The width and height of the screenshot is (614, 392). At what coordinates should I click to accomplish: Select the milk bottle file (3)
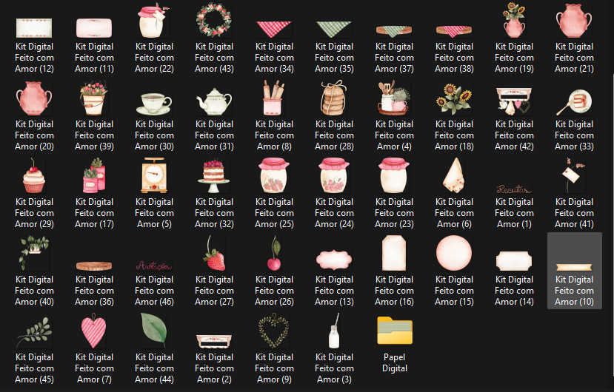point(334,348)
